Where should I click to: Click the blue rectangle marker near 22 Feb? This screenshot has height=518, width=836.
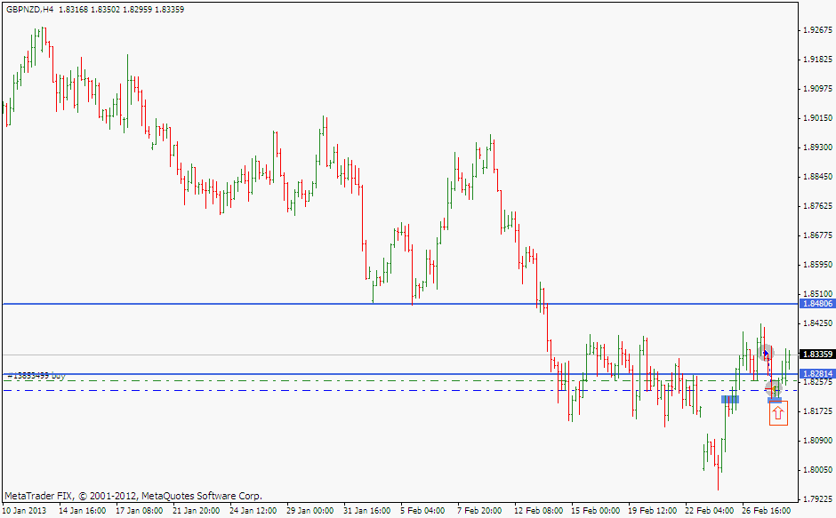730,400
